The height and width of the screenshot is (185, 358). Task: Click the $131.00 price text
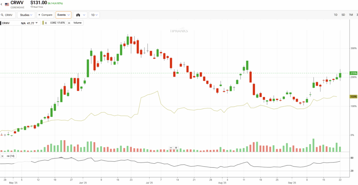pyautogui.click(x=38, y=3)
